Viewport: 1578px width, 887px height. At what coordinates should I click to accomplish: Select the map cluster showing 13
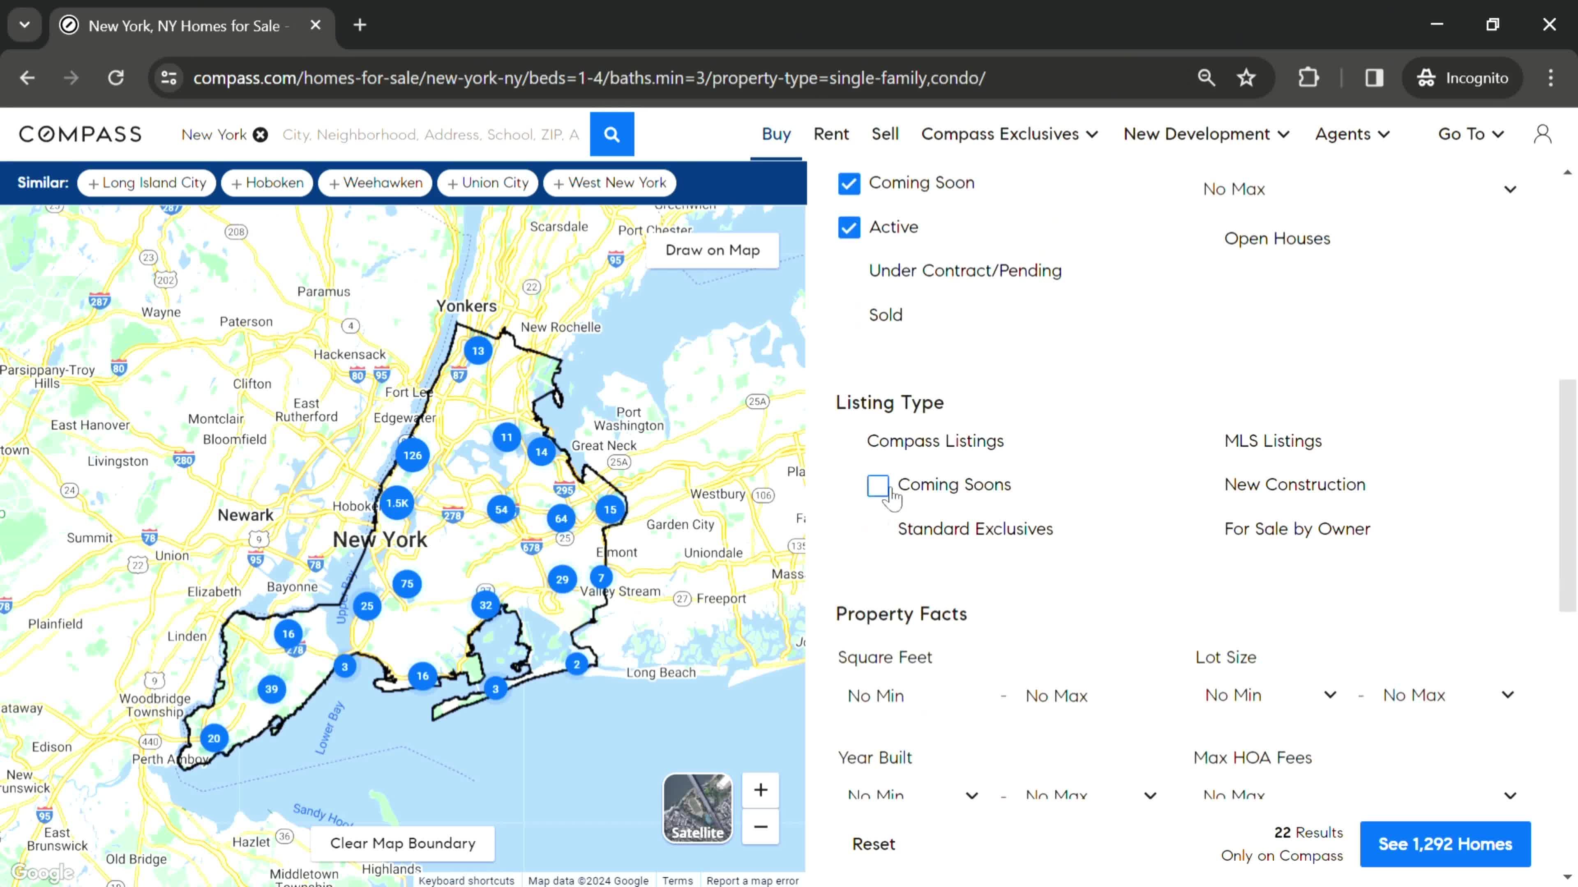tap(478, 351)
